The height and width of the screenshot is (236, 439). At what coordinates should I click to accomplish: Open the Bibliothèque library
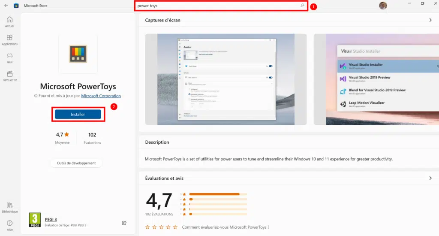pos(9,208)
